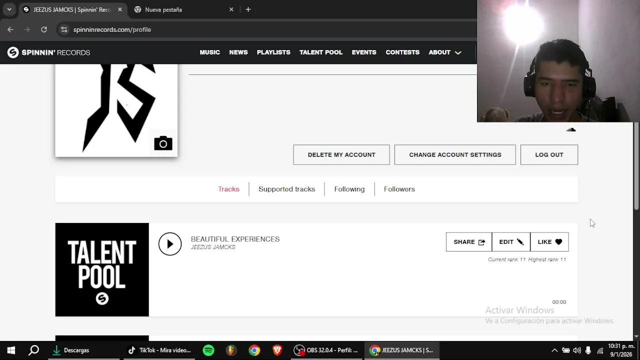Viewport: 640px width, 360px height.
Task: Open the Followers tab
Action: [x=399, y=189]
